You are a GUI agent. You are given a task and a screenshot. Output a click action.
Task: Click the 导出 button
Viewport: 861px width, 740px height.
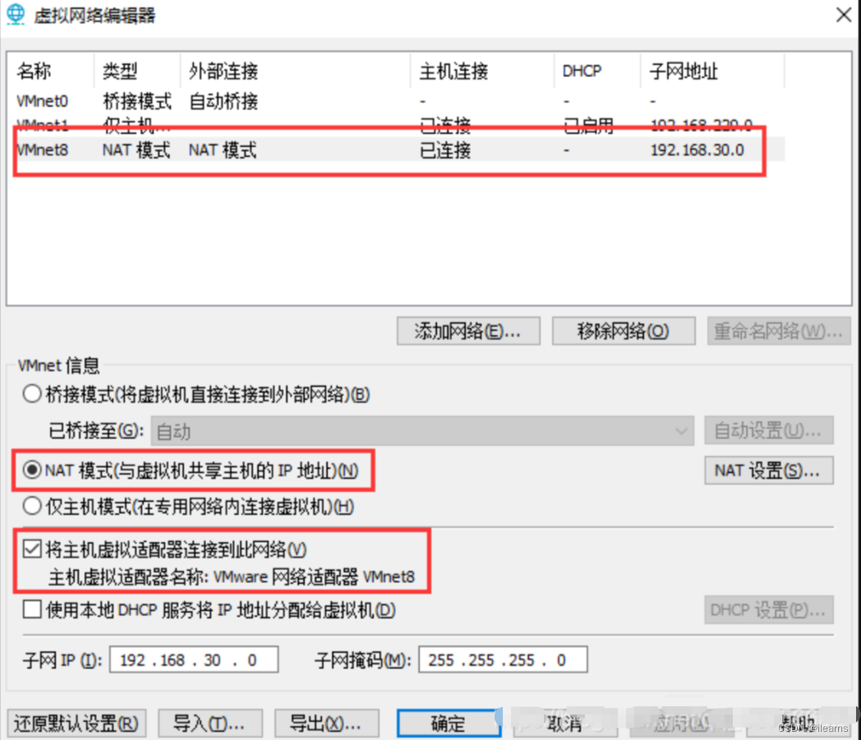(327, 724)
